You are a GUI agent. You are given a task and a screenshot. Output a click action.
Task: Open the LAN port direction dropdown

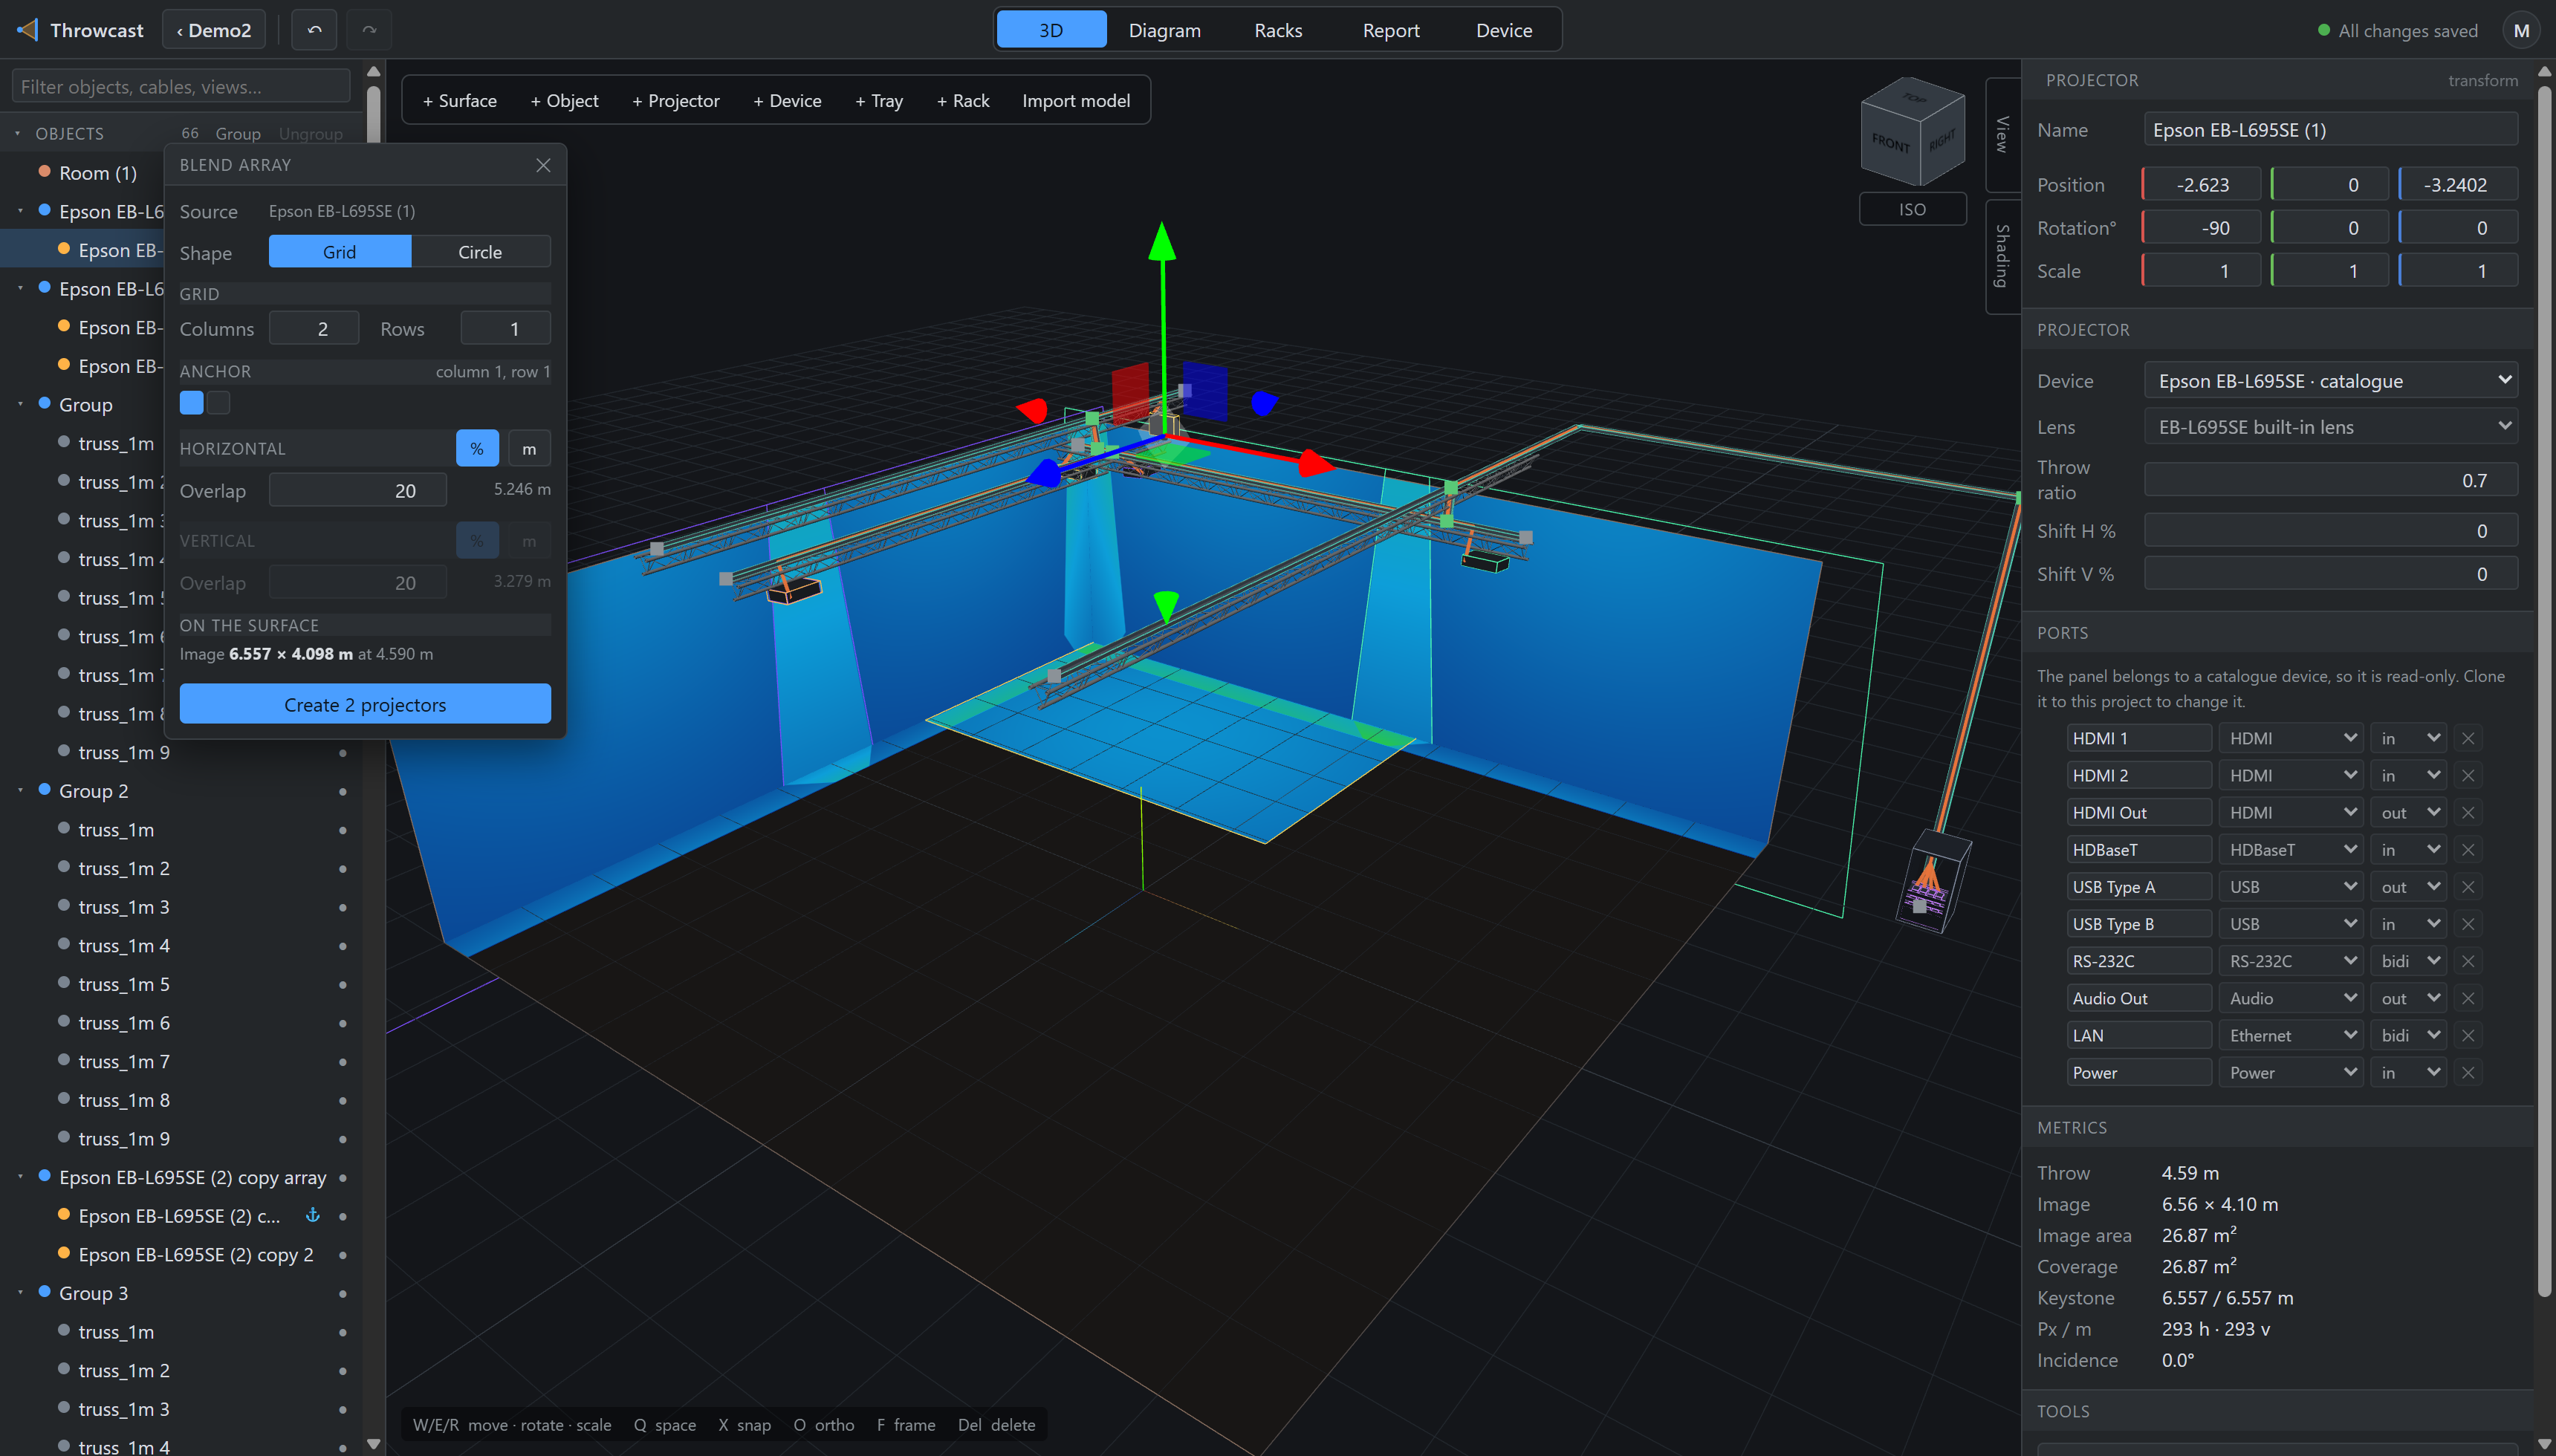click(2408, 1035)
